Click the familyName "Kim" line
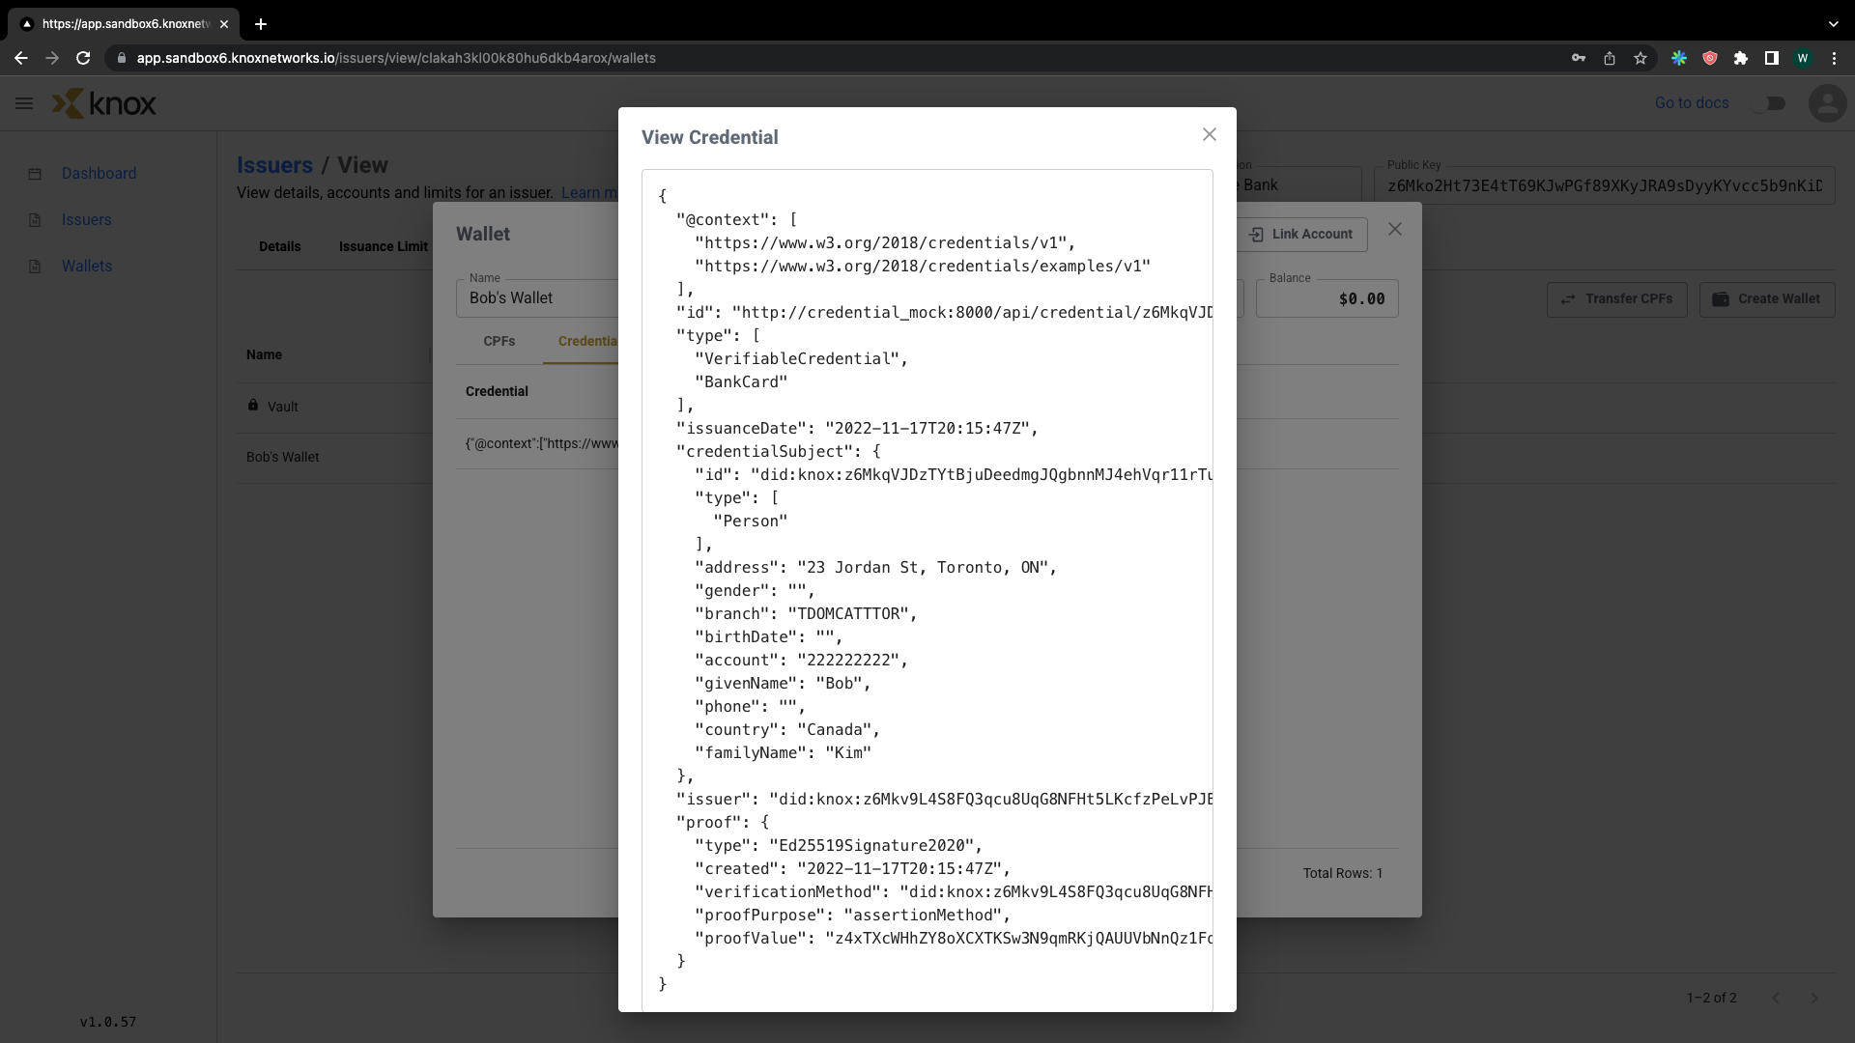 click(x=783, y=753)
